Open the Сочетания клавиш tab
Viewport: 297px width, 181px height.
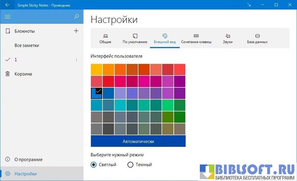tap(196, 39)
